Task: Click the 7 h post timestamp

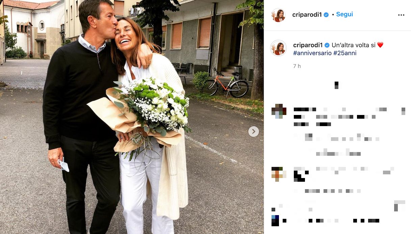Action: [297, 66]
